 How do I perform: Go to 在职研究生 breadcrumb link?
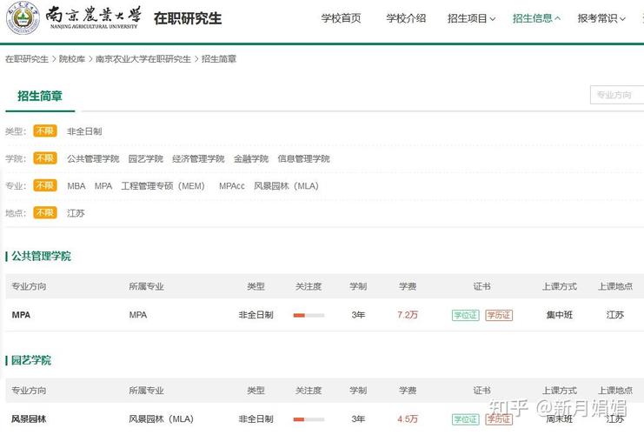[x=27, y=59]
